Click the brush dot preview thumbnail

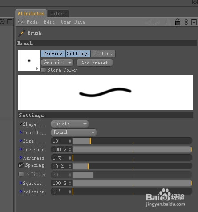point(29,60)
